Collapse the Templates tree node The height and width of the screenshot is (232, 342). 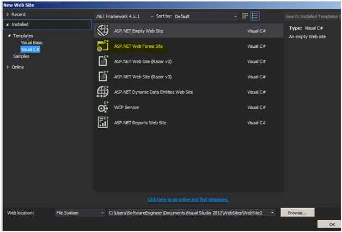click(9, 35)
